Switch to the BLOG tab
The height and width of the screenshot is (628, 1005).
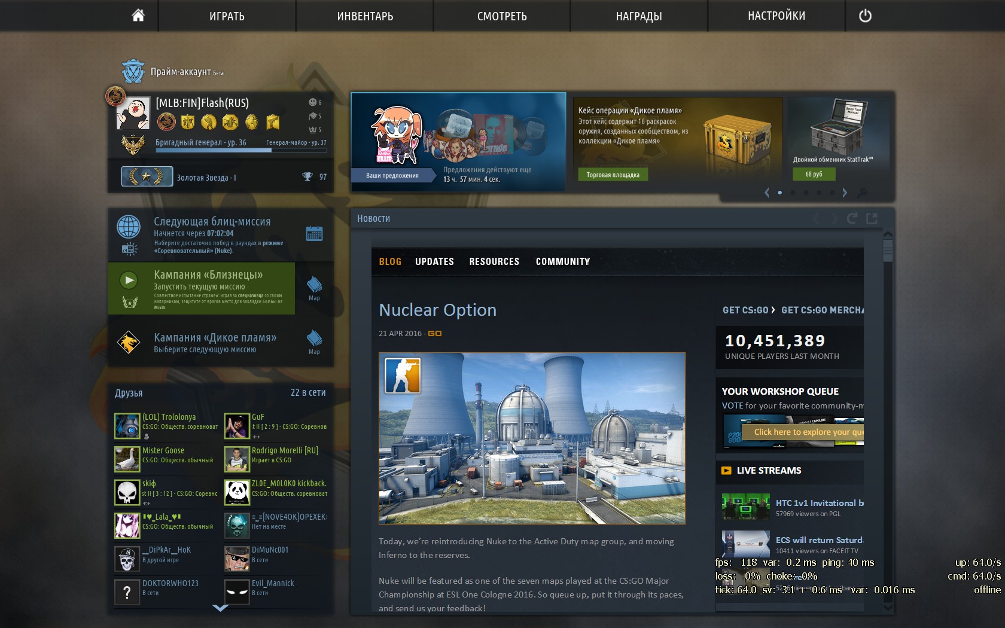click(x=390, y=261)
